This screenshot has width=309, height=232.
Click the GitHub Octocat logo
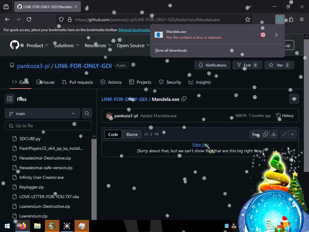click(x=14, y=45)
